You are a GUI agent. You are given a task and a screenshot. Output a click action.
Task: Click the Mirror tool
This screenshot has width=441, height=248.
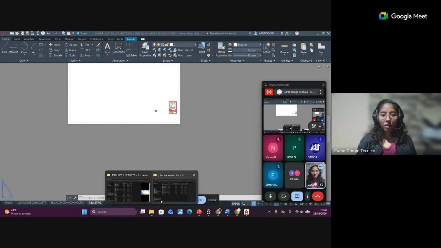coord(71,50)
